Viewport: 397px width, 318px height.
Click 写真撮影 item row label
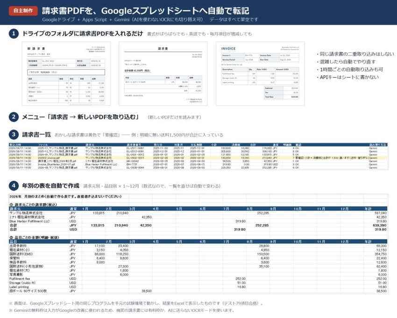click(x=16, y=275)
